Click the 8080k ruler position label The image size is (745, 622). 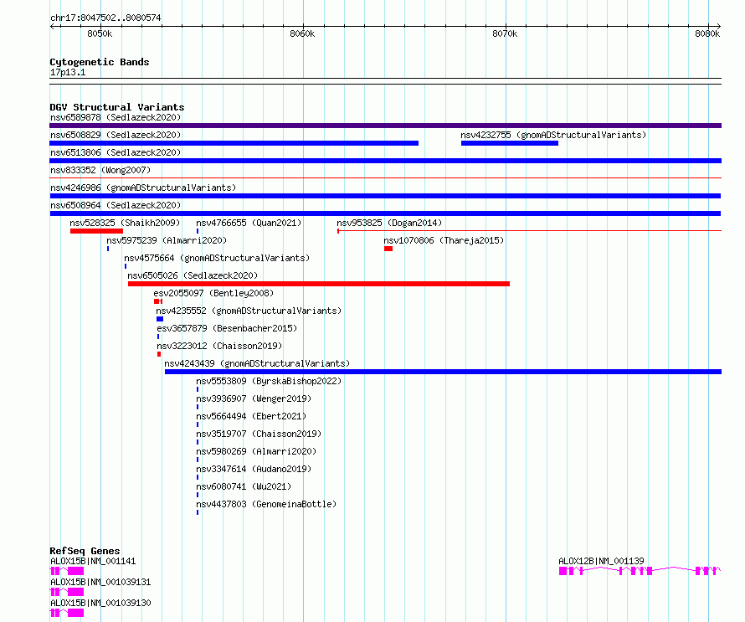(707, 33)
